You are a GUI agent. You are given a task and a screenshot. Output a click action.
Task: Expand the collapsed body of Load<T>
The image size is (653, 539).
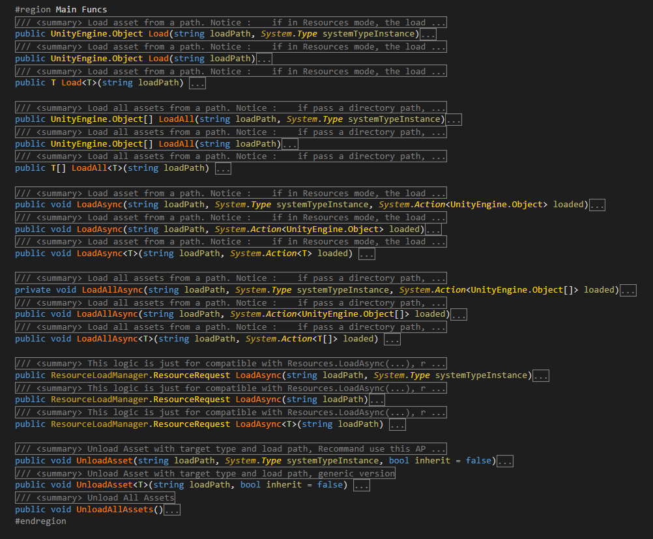[197, 83]
